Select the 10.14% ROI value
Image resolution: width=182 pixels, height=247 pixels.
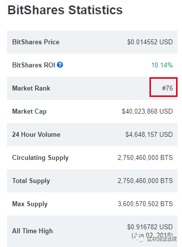point(162,65)
